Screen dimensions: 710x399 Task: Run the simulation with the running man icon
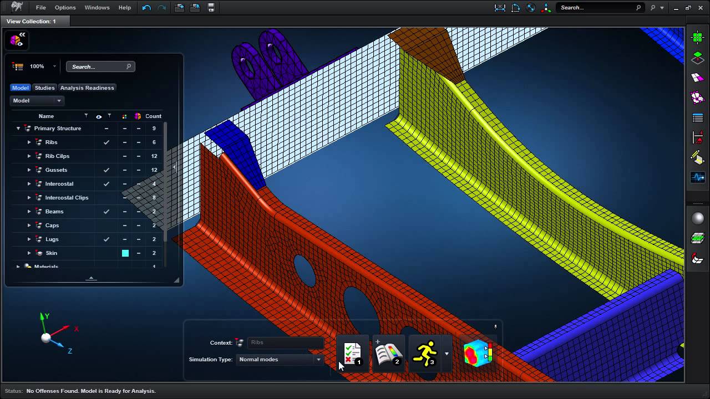click(425, 354)
